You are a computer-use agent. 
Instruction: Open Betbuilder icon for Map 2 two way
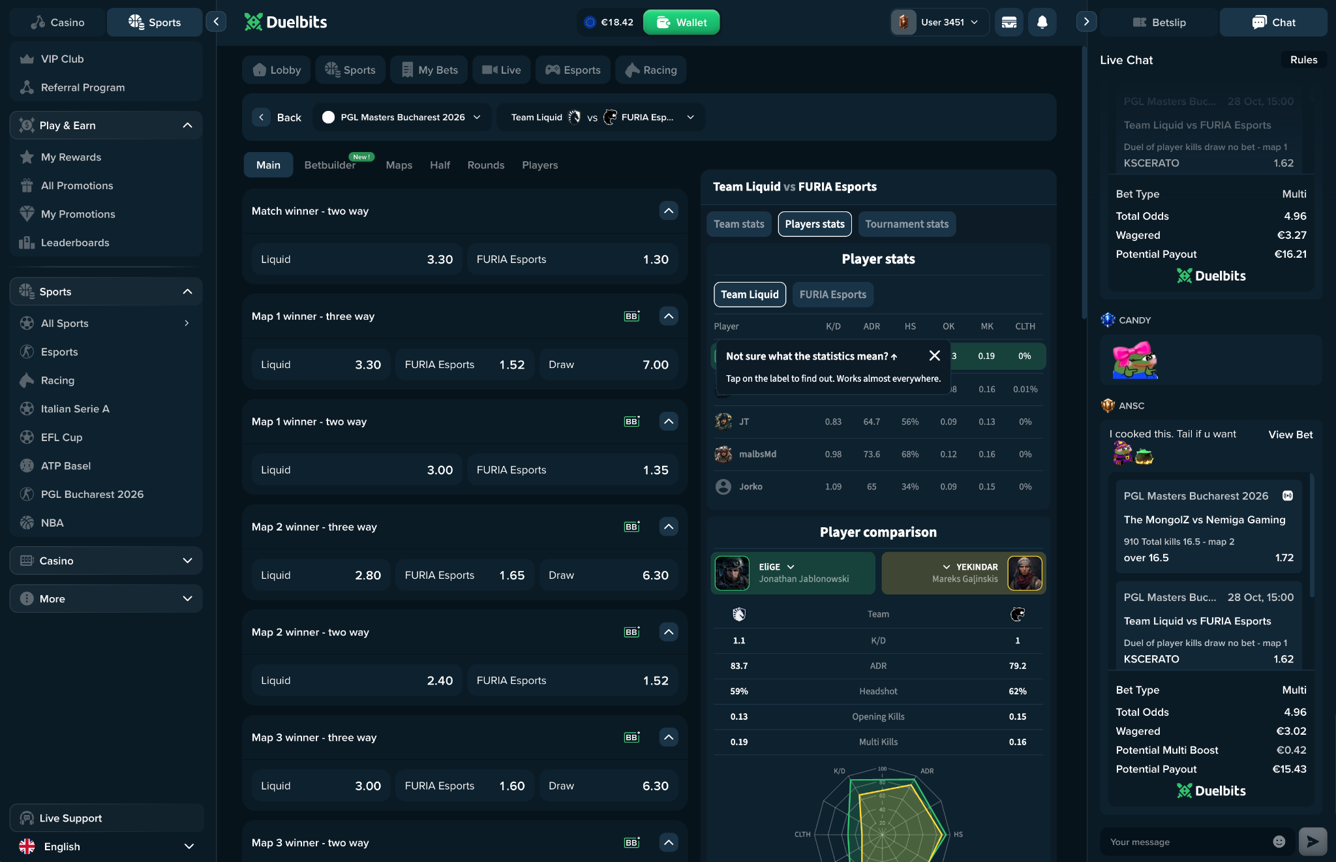631,632
